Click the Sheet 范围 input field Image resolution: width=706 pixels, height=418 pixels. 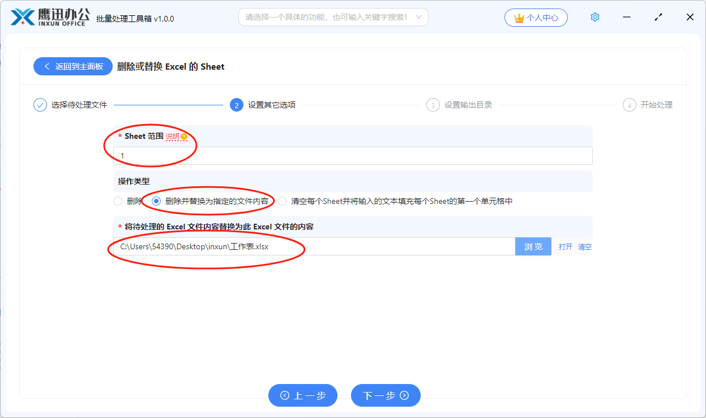[353, 156]
